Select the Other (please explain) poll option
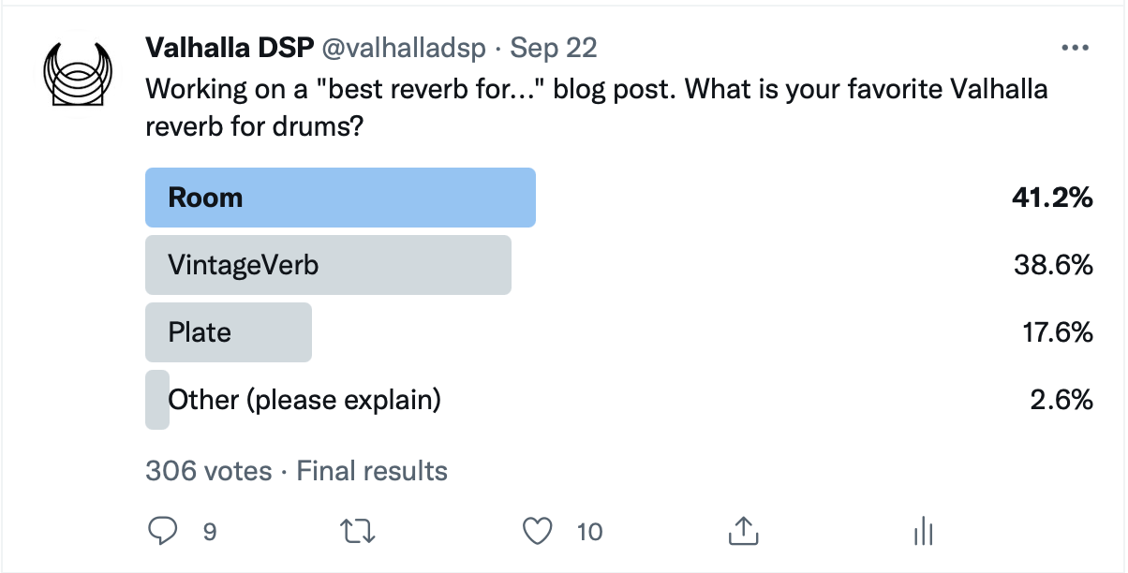 click(304, 400)
